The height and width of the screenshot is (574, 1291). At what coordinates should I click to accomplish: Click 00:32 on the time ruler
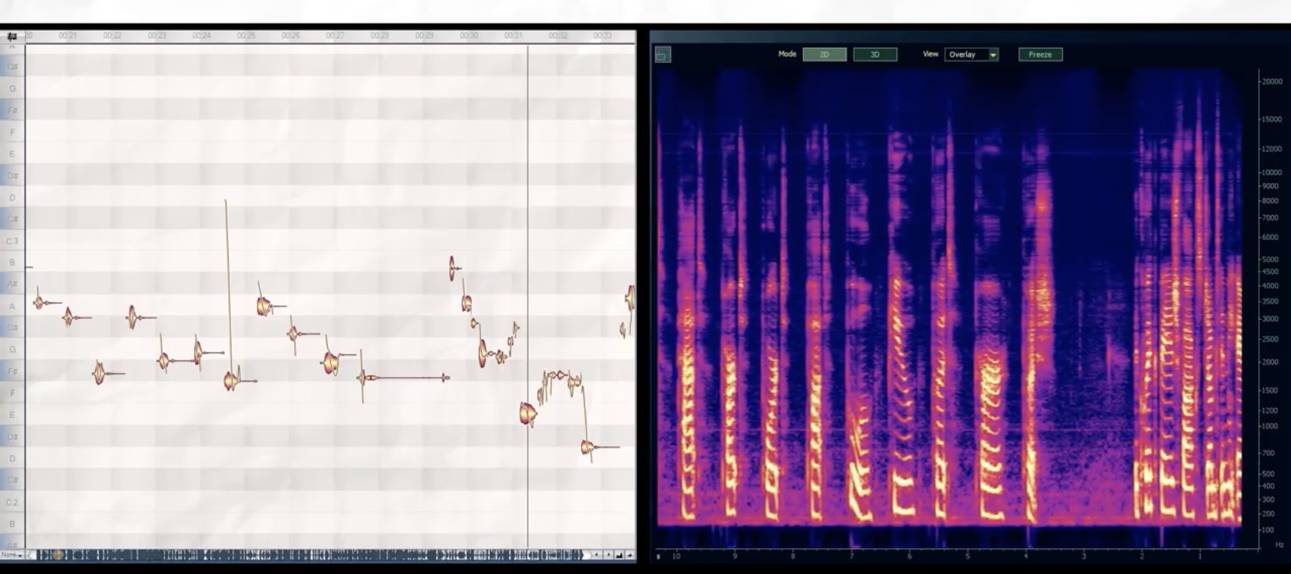click(558, 36)
